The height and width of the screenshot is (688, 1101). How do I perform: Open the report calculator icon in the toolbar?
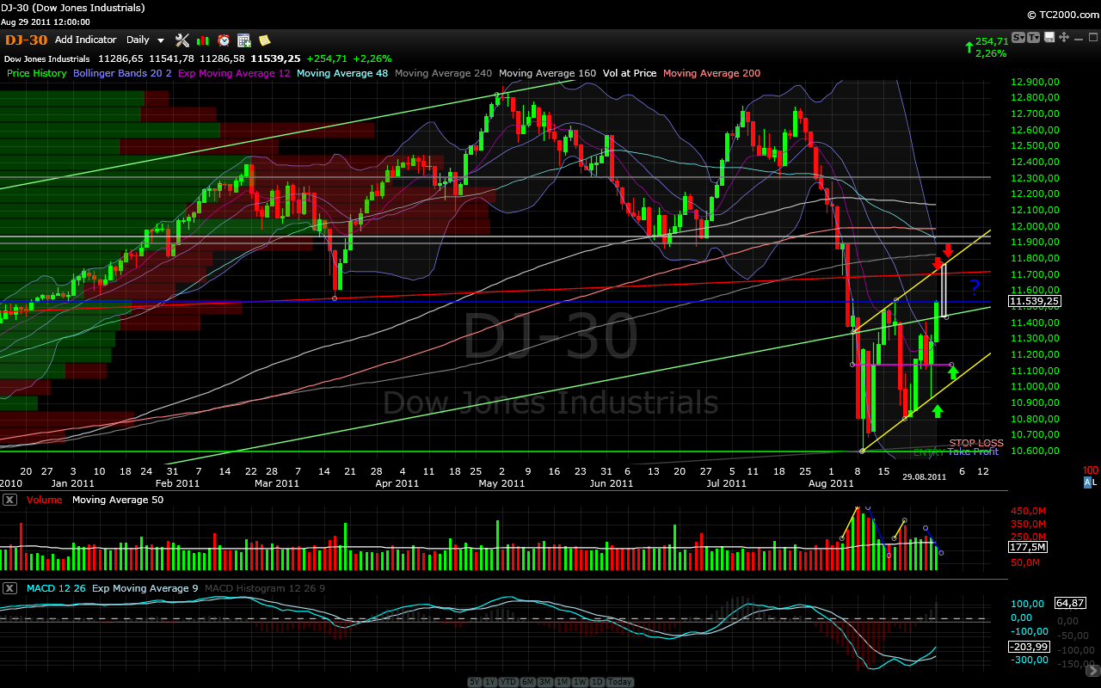click(243, 40)
